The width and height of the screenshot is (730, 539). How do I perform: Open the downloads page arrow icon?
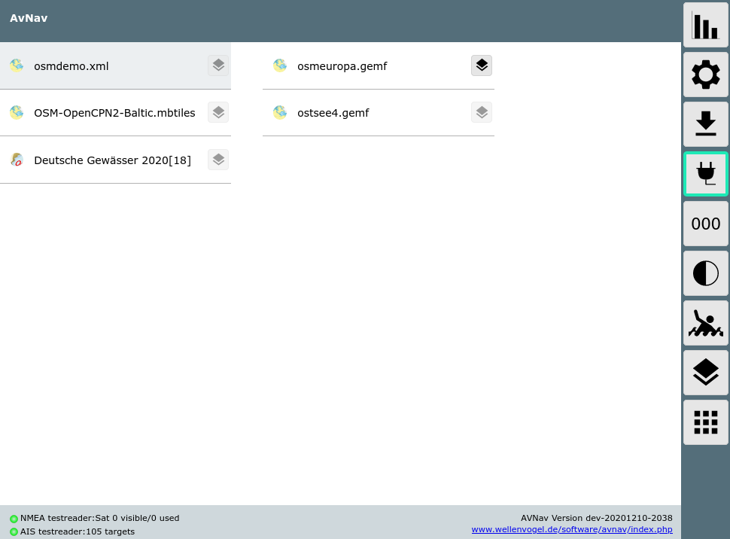705,124
